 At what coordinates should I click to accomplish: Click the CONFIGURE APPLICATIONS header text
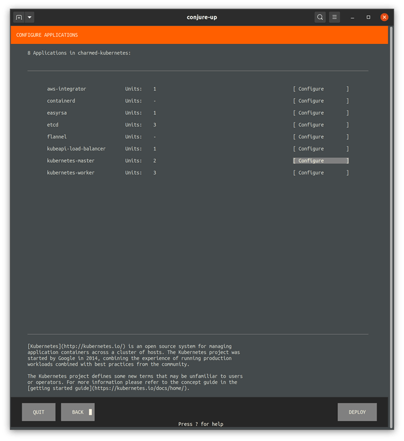[47, 35]
